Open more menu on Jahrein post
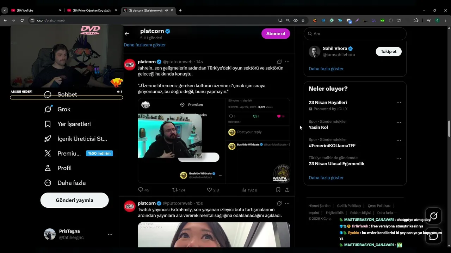 (x=287, y=61)
